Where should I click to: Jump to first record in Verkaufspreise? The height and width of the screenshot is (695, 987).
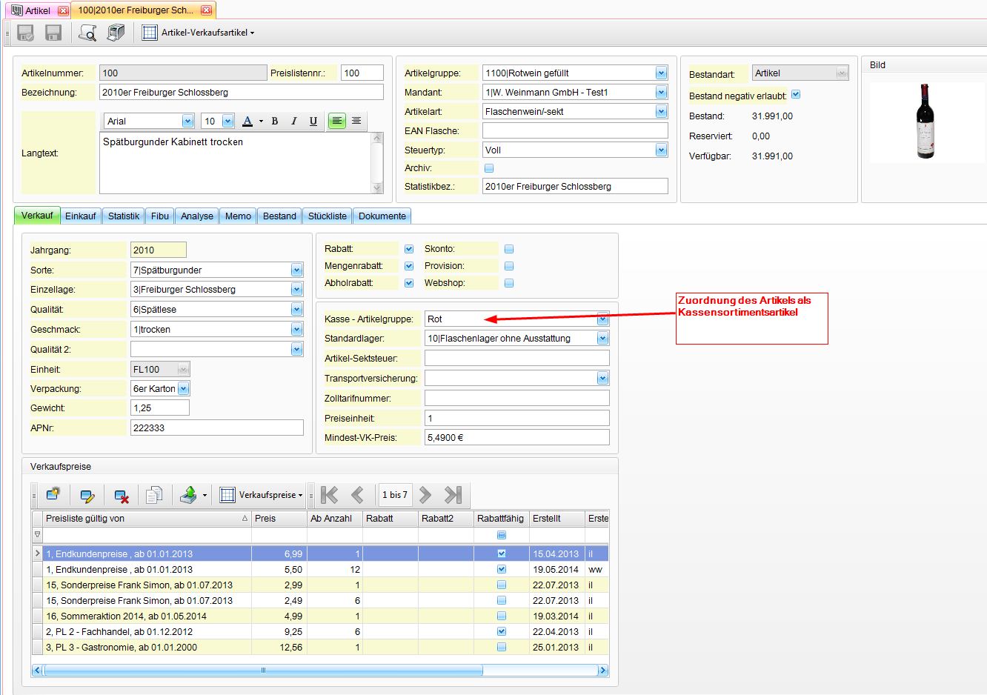click(330, 494)
